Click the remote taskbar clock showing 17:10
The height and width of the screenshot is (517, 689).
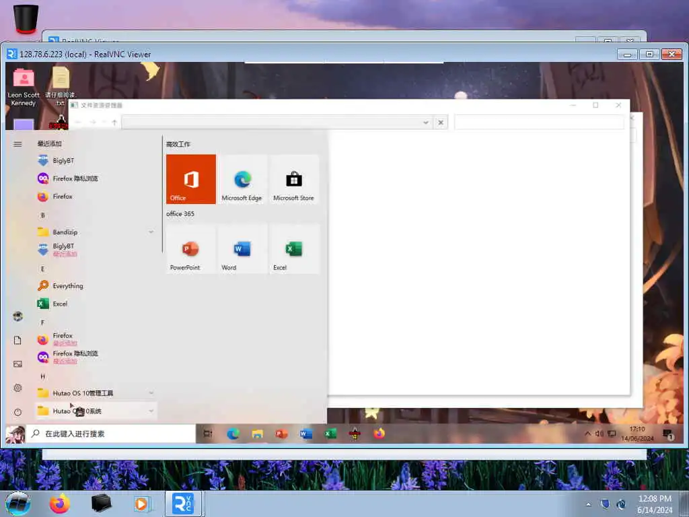637,434
